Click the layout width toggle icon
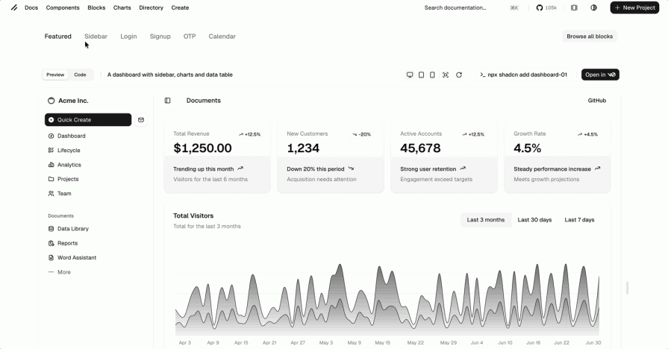 point(574,7)
